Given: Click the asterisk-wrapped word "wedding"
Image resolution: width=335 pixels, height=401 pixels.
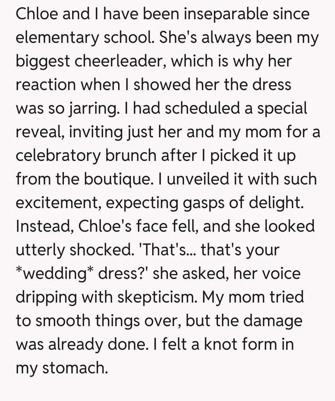Looking at the screenshot, I should [56, 273].
